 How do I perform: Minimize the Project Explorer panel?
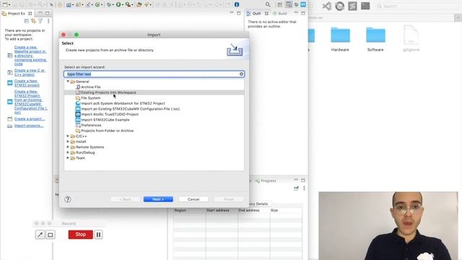[40, 13]
